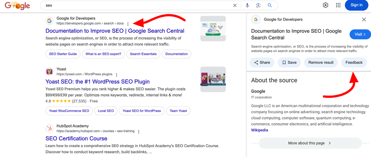Open Google Lens image search icon

[258, 5]
